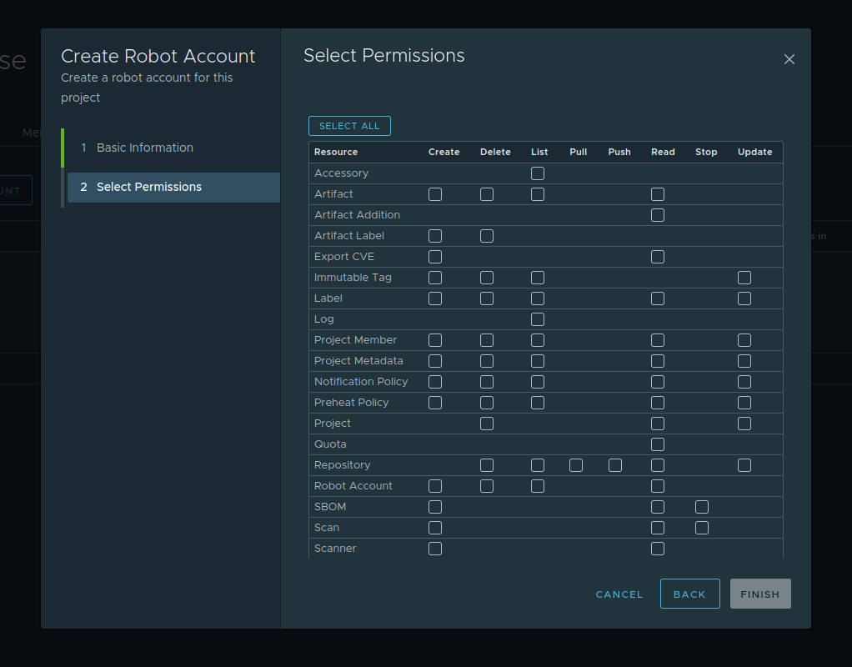Screen dimensions: 852x667
Task: Check Create for Robot Account
Action: 434,486
